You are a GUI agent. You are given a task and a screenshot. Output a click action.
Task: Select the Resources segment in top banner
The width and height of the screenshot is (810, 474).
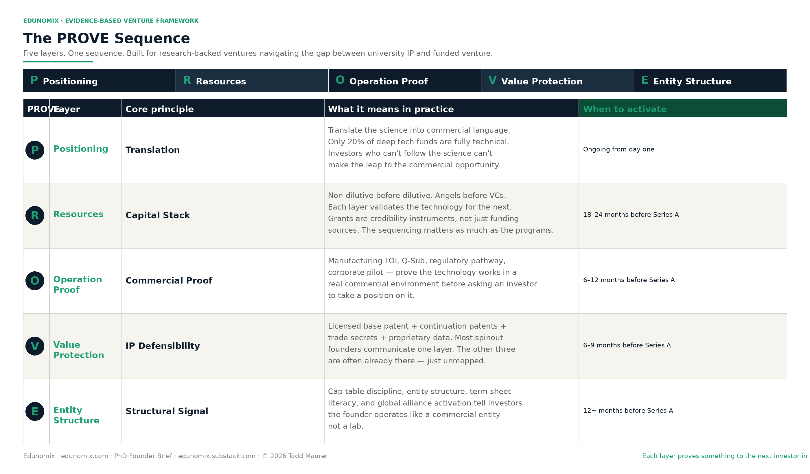tap(252, 81)
